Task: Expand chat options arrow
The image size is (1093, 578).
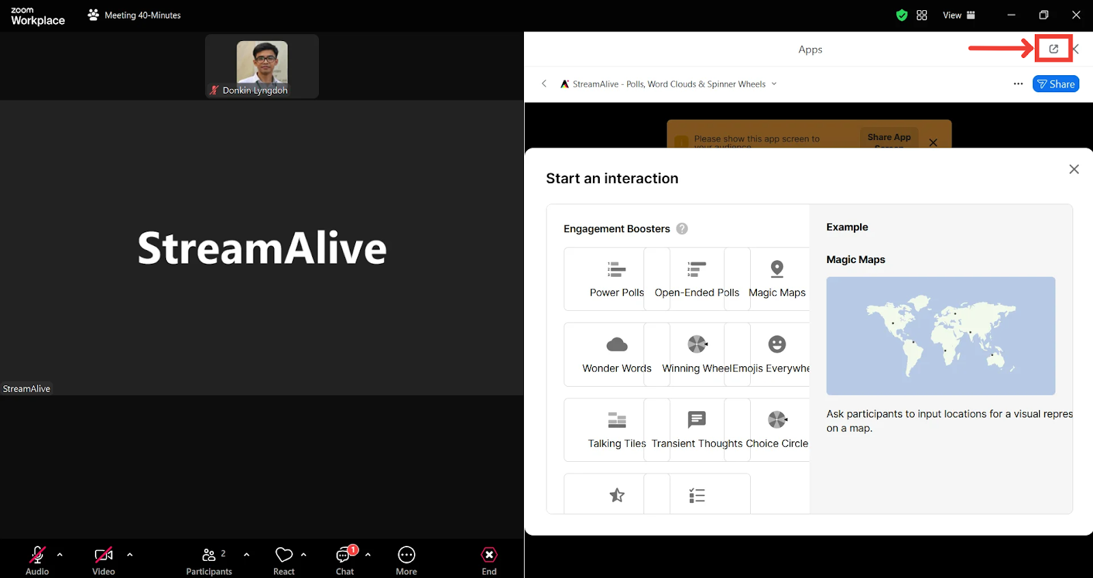Action: click(x=368, y=555)
